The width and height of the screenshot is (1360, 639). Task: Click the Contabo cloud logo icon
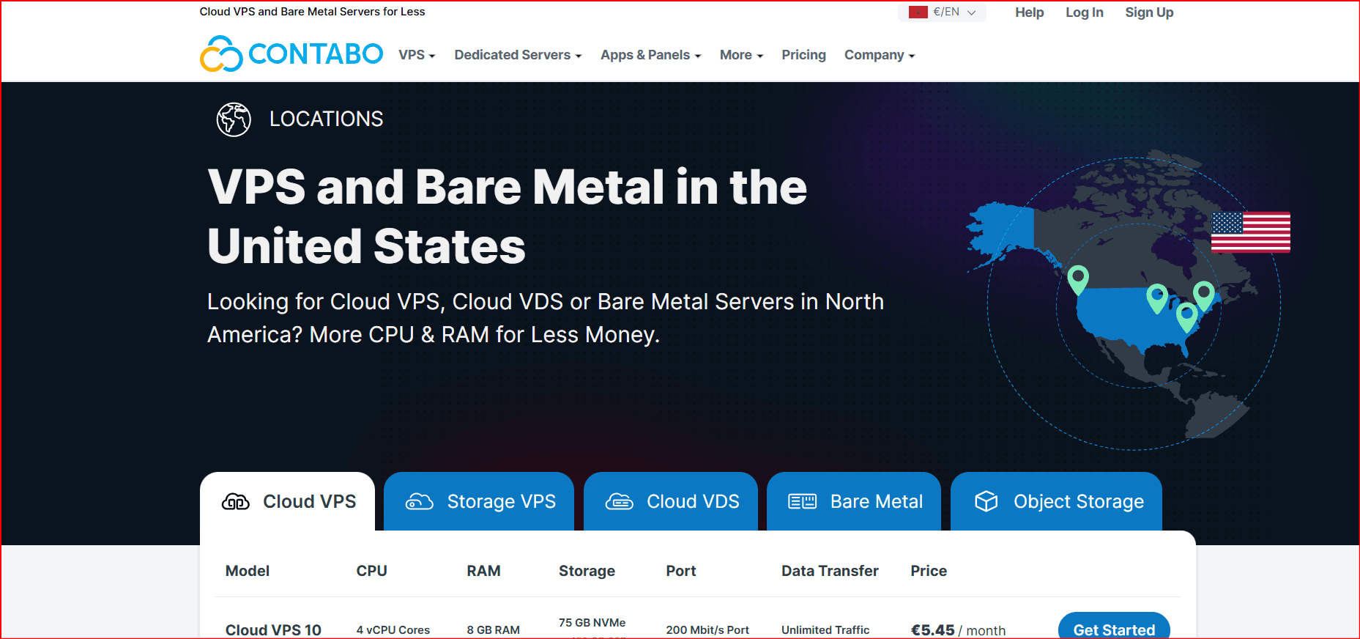click(x=221, y=54)
